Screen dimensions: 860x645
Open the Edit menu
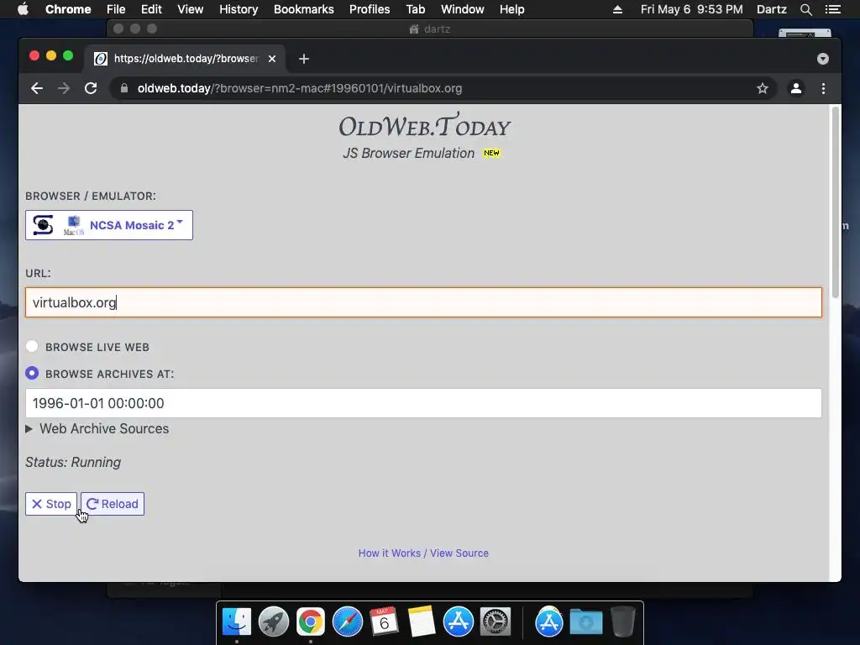click(x=151, y=9)
